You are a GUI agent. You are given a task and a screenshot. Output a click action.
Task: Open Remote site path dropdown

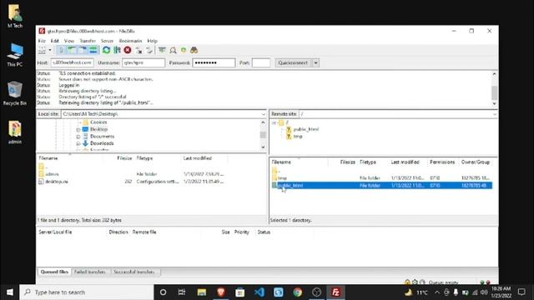coord(495,114)
